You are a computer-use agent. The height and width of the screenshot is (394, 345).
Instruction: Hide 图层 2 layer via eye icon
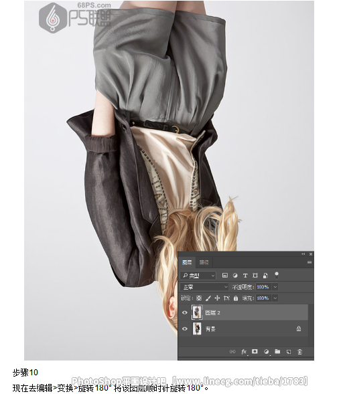[185, 312]
